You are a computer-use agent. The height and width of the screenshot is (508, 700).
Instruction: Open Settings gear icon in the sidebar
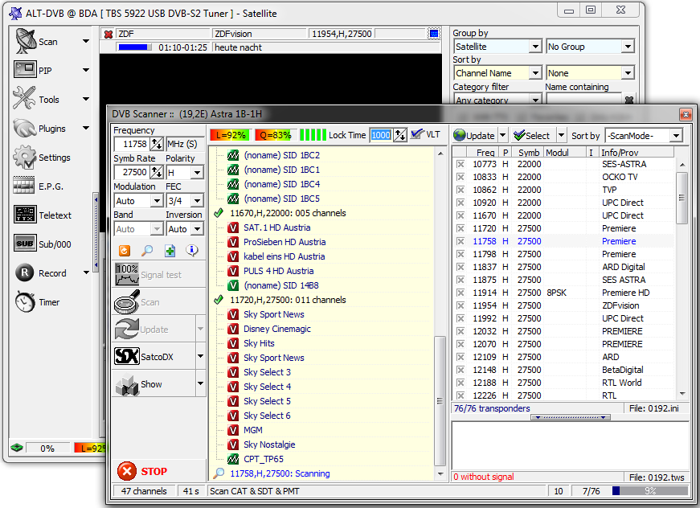(x=24, y=157)
